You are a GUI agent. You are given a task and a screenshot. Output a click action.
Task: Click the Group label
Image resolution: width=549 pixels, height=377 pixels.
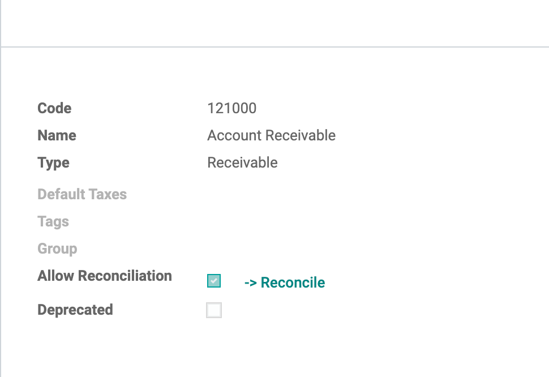[x=57, y=249]
